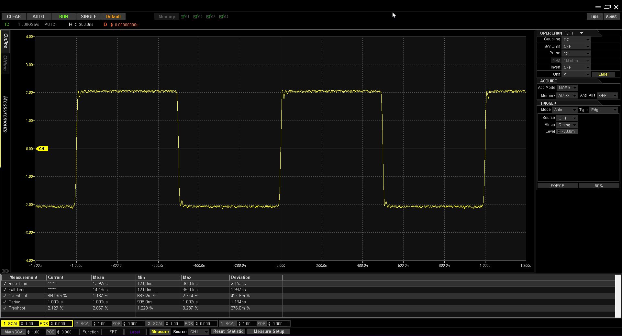The image size is (622, 336).
Task: Click the CH1 ground level marker
Action: pyautogui.click(x=42, y=149)
